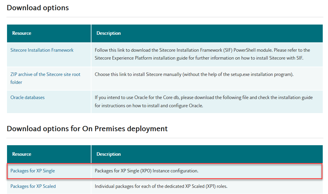Click the Oracle Core db description text
The image size is (328, 194).
click(x=204, y=101)
